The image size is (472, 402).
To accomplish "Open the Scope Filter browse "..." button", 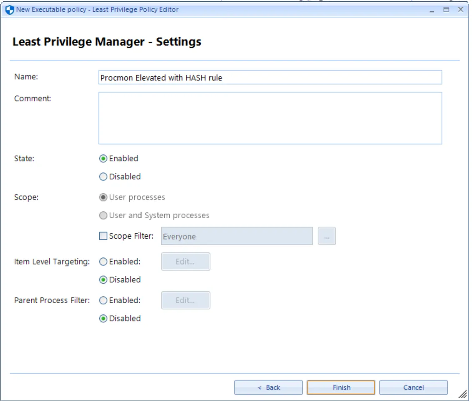I will (327, 236).
